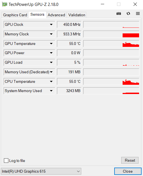Open the Memory Clock dropdown arrow
This screenshot has height=176, width=143.
(x=51, y=34)
